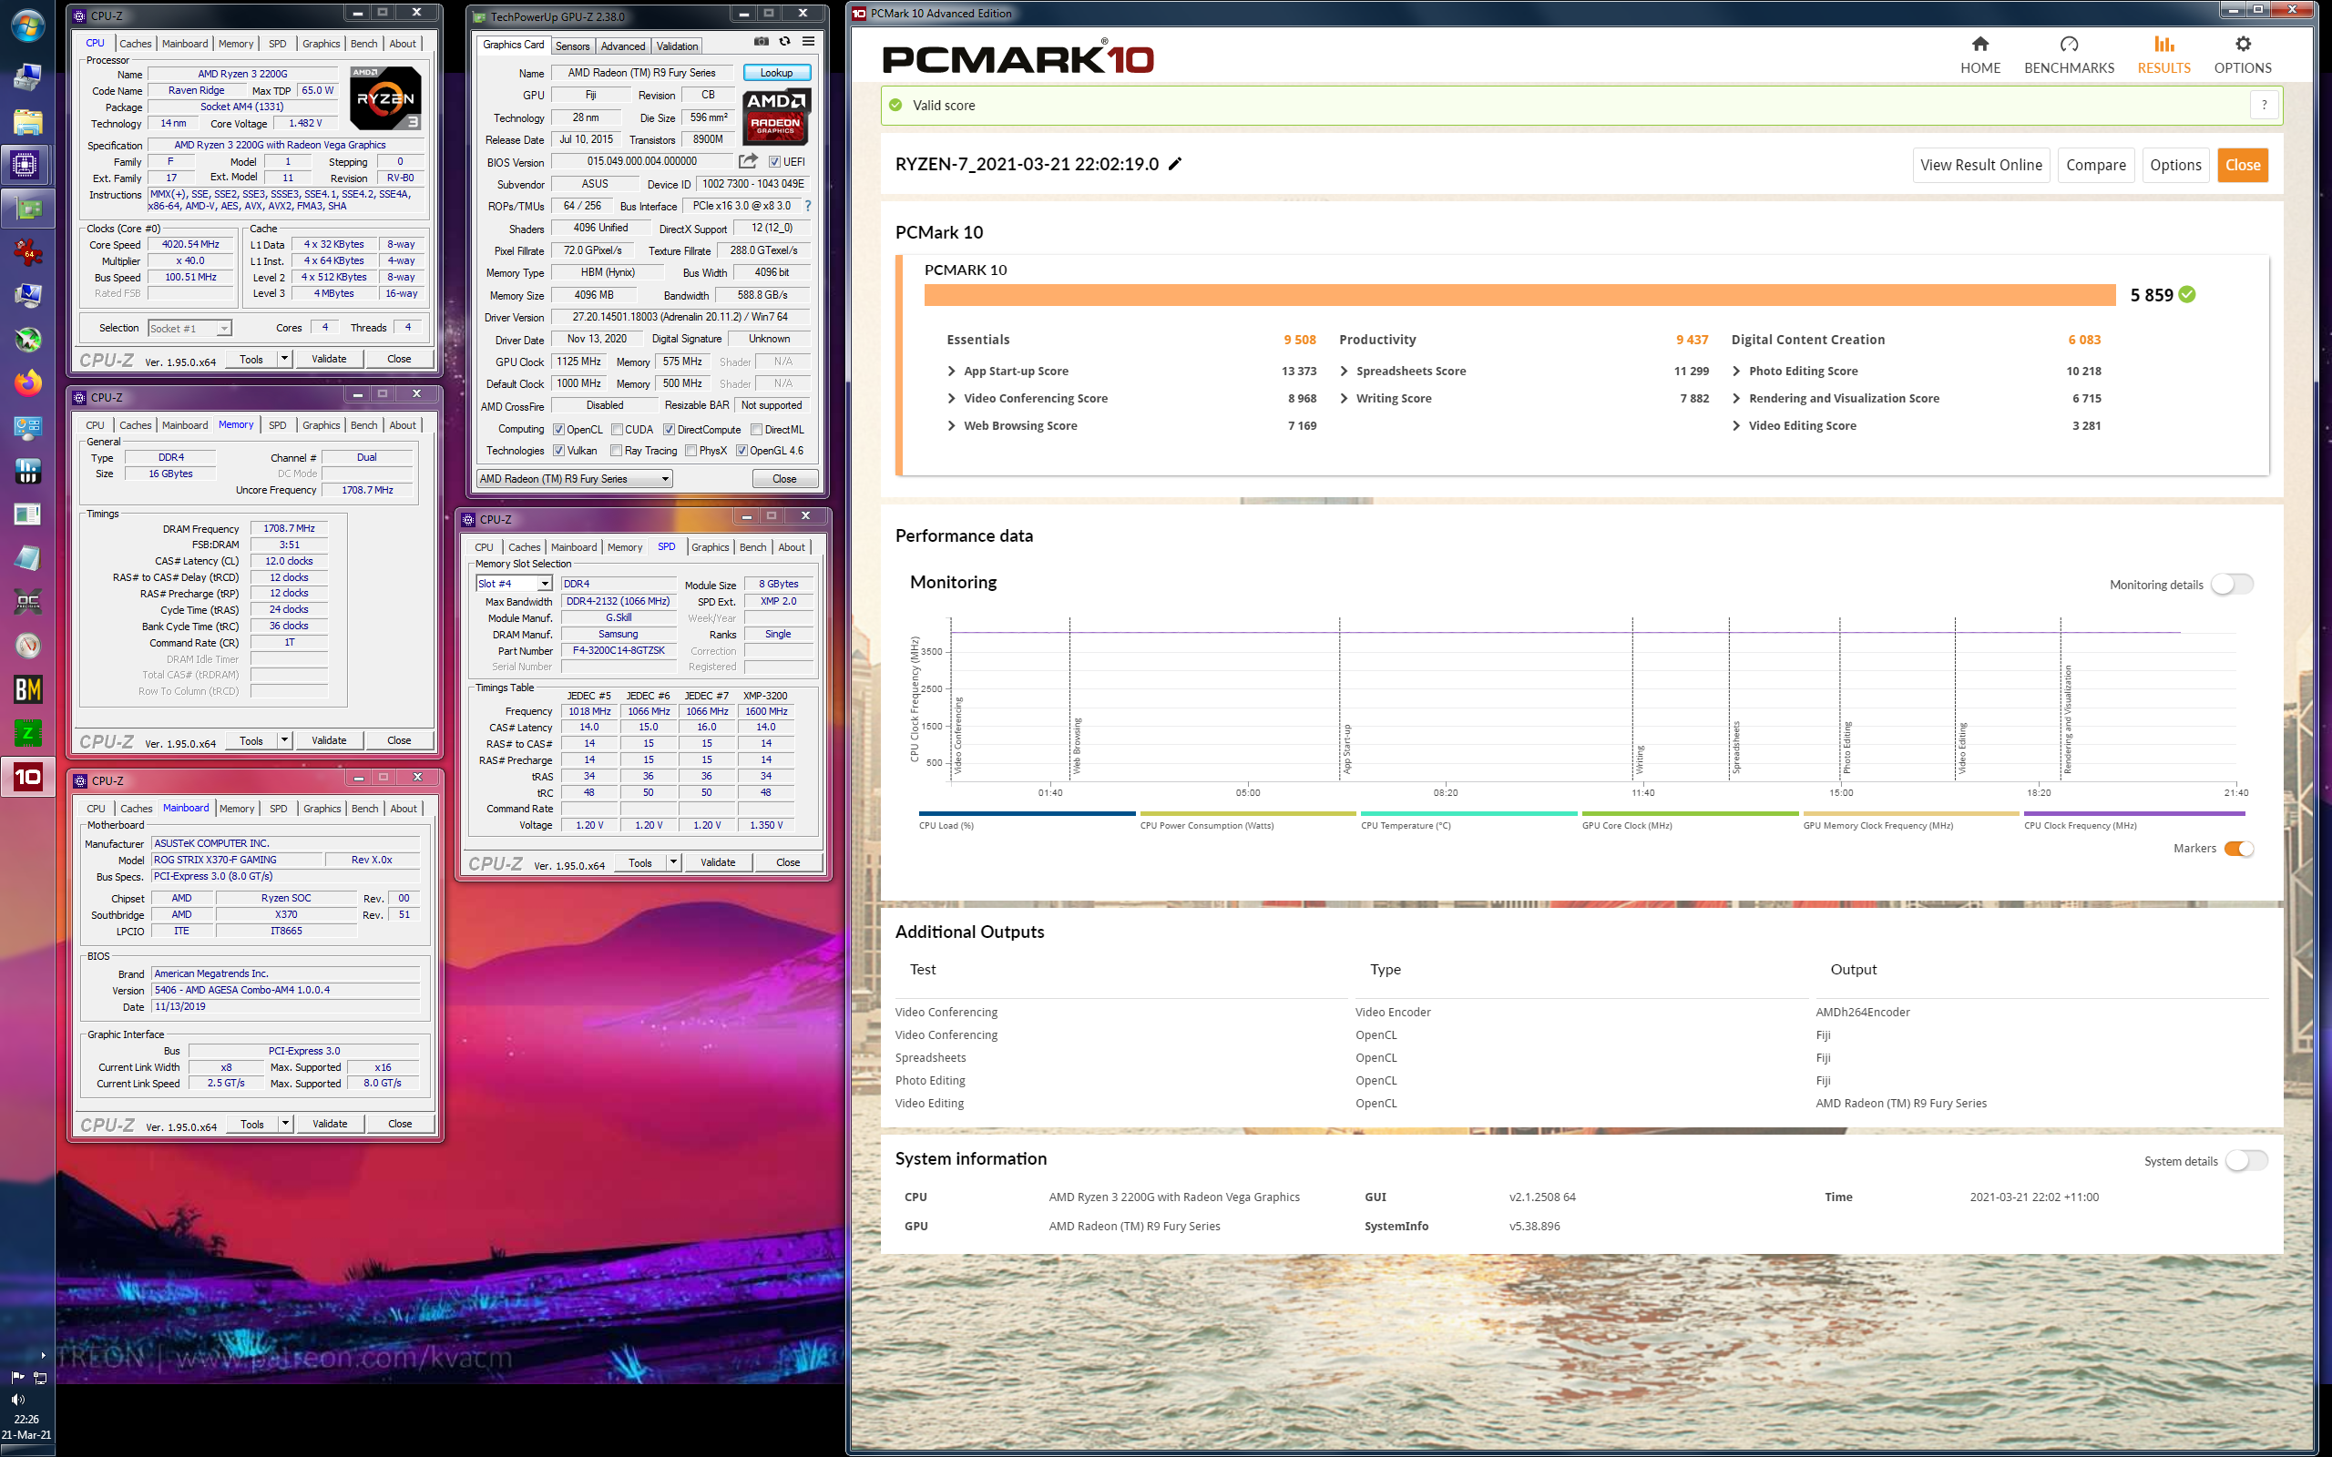This screenshot has width=2332, height=1457.
Task: Go to PCMark 10 HOME
Action: [1980, 55]
